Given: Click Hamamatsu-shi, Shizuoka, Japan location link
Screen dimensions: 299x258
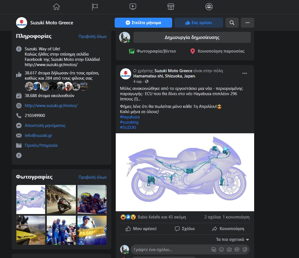Looking at the screenshot, I should (x=164, y=76).
